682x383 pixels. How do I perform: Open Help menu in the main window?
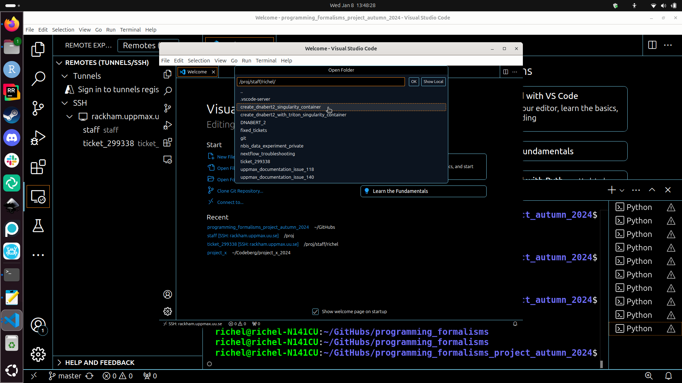point(151,30)
